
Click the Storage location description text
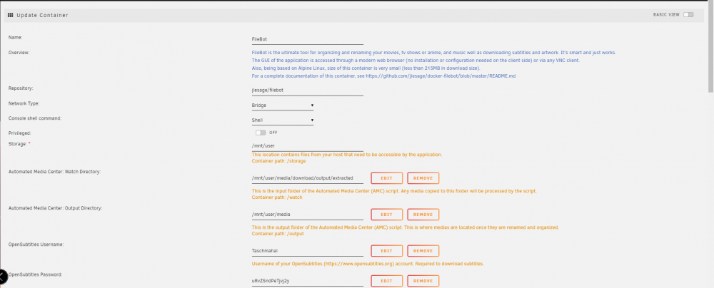coord(347,155)
